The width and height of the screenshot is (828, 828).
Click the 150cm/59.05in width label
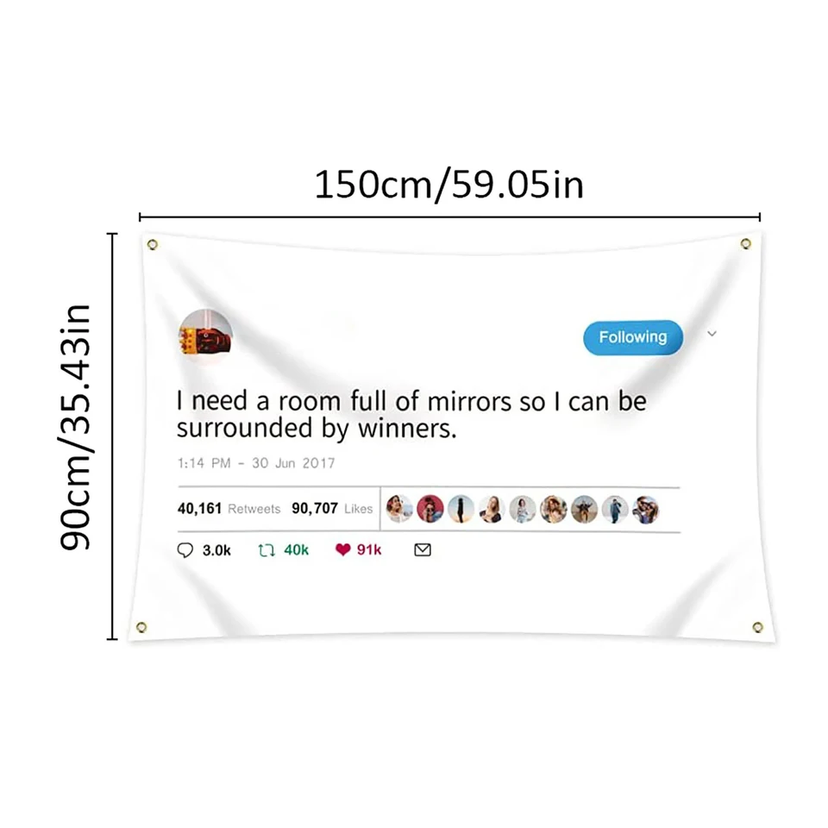click(448, 185)
